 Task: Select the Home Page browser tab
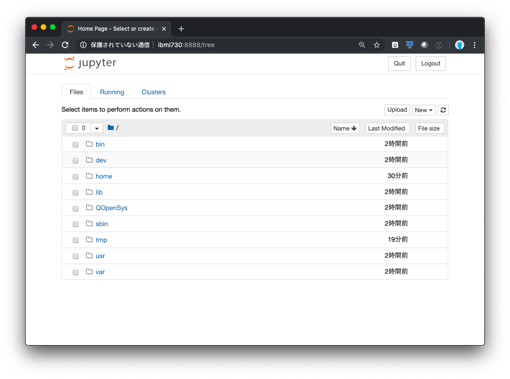pyautogui.click(x=116, y=29)
